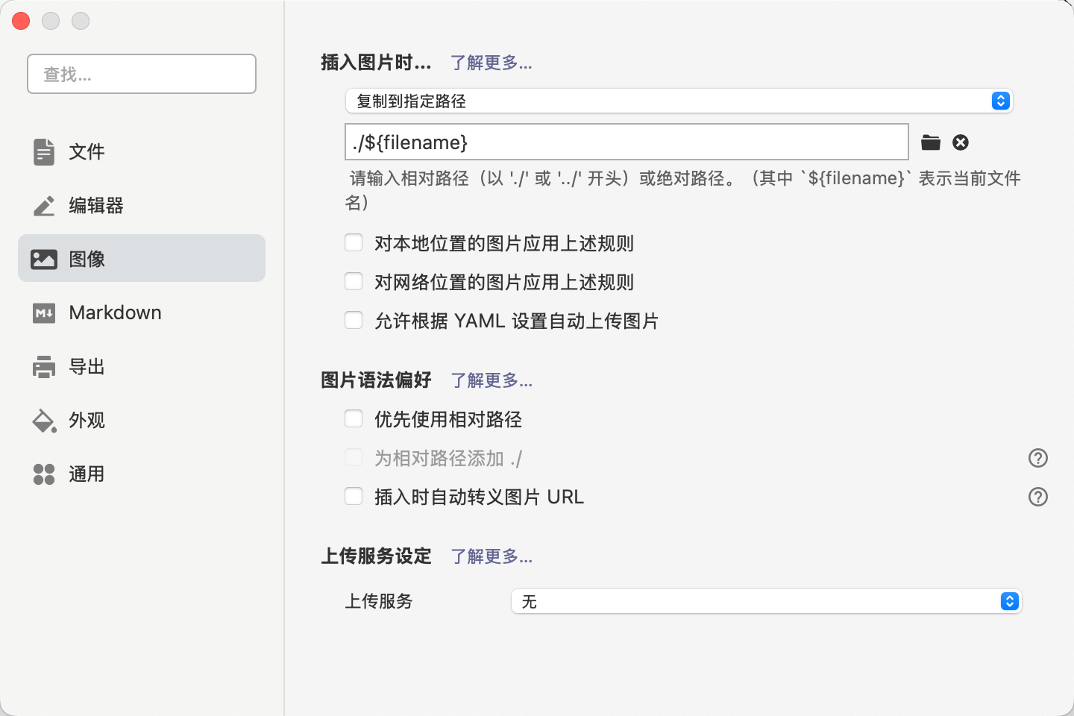Viewport: 1074px width, 716px height.
Task: Expand the 上传服务 dropdown showing 无
Action: coord(765,601)
